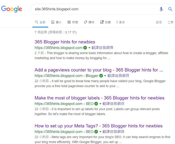The height and width of the screenshot is (144, 175).
Task: Click result stats text '7 項結果'
Action: click(41, 32)
